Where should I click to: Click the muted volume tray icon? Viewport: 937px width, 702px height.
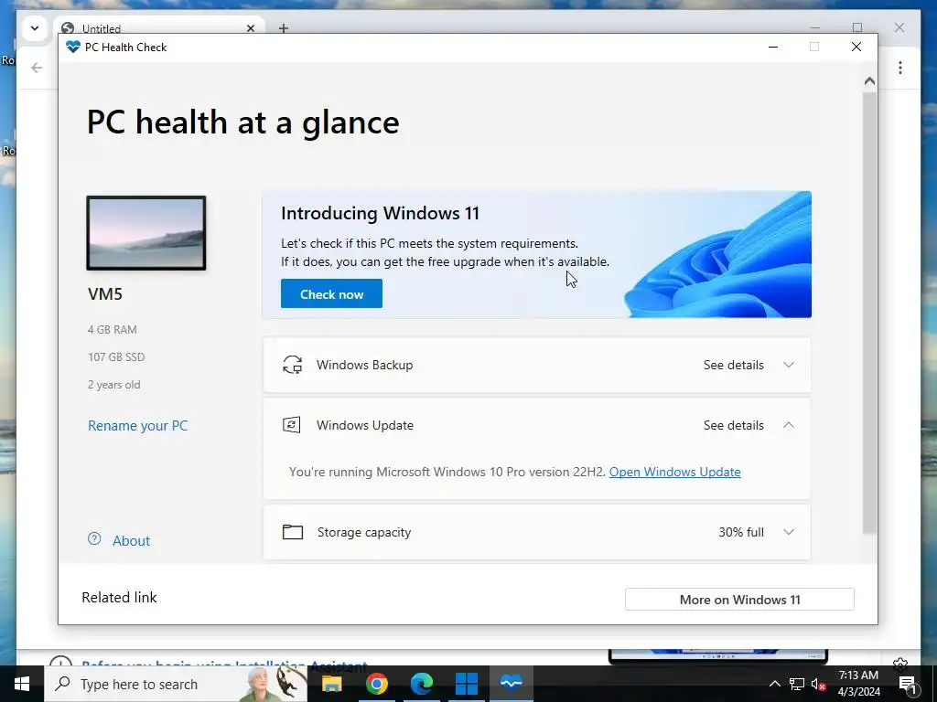coord(818,684)
